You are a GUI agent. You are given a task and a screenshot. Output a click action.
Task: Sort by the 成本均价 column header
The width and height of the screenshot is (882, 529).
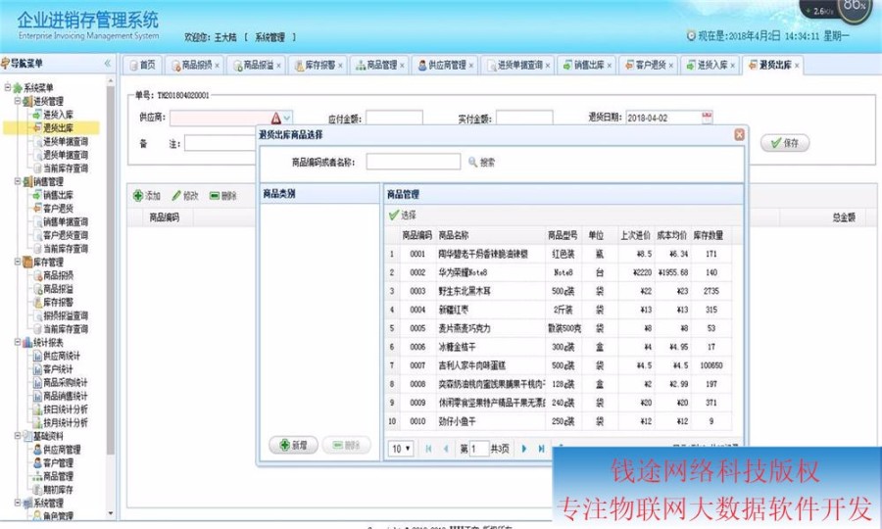coord(672,235)
